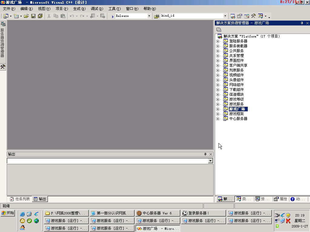Open the Server Explorer sidebar tab
310x232 pixels.
click(x=3, y=39)
